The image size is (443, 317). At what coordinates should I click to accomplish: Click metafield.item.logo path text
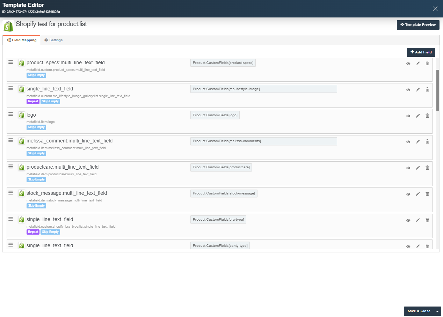(x=41, y=122)
